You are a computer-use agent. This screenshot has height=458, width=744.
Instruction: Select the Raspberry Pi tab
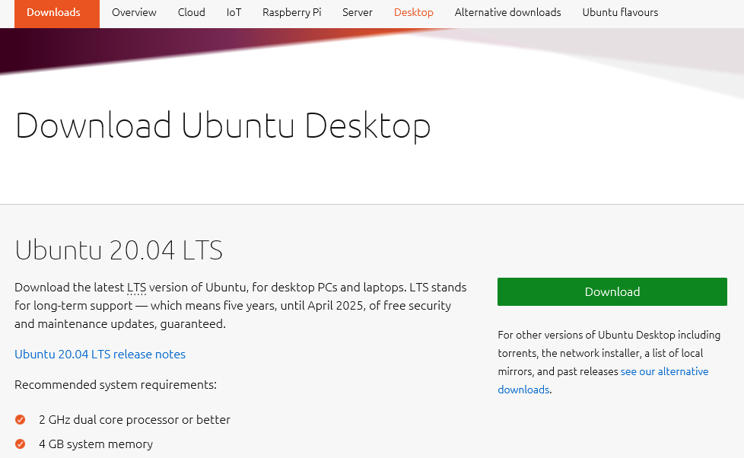[291, 12]
